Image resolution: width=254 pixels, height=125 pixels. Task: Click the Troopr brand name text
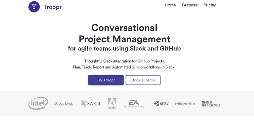(53, 7)
